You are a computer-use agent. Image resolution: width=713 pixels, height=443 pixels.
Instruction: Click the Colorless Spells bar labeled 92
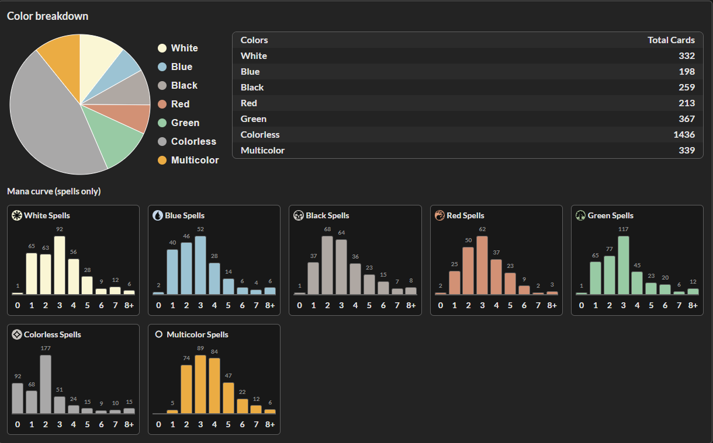pos(18,398)
